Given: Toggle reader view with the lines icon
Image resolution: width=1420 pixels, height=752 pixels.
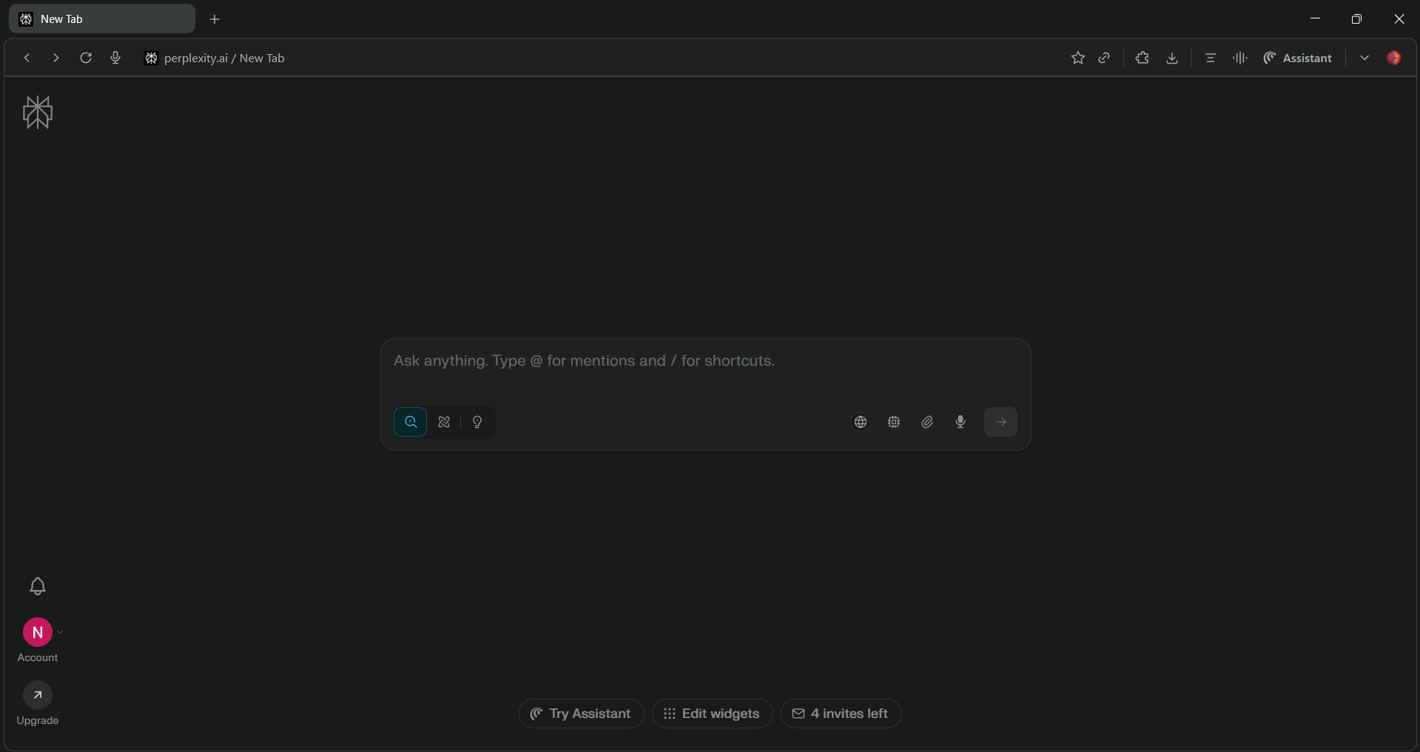Looking at the screenshot, I should [1210, 58].
